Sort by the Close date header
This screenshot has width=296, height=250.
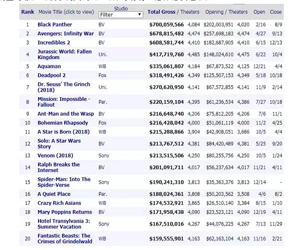click(276, 12)
